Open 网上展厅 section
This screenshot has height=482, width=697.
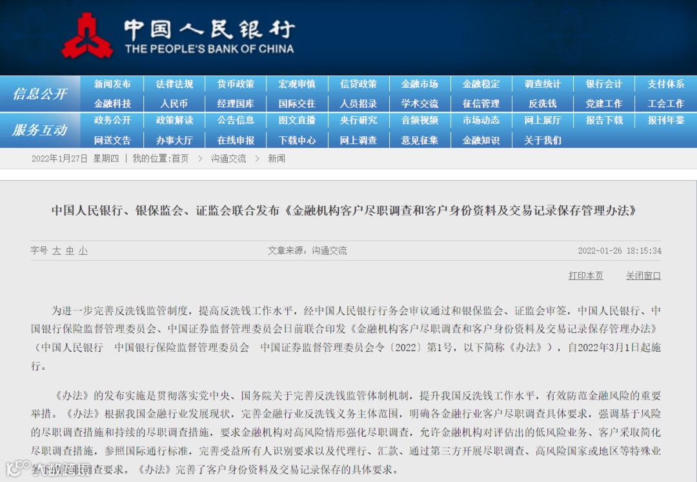[x=543, y=121]
